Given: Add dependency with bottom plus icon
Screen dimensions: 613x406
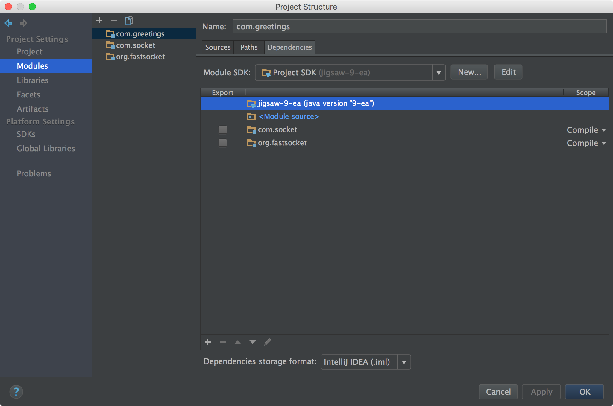Looking at the screenshot, I should pyautogui.click(x=208, y=342).
